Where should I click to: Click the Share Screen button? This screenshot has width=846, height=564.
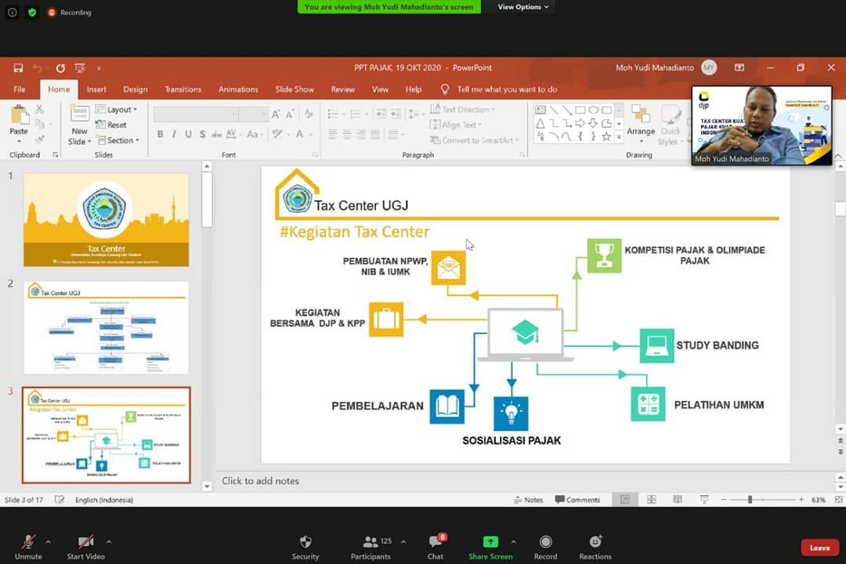pos(490,542)
